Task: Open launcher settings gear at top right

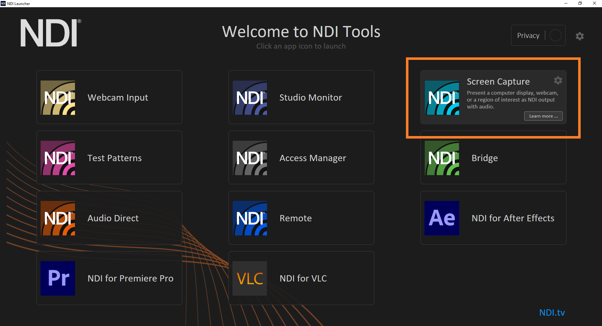Action: point(580,36)
